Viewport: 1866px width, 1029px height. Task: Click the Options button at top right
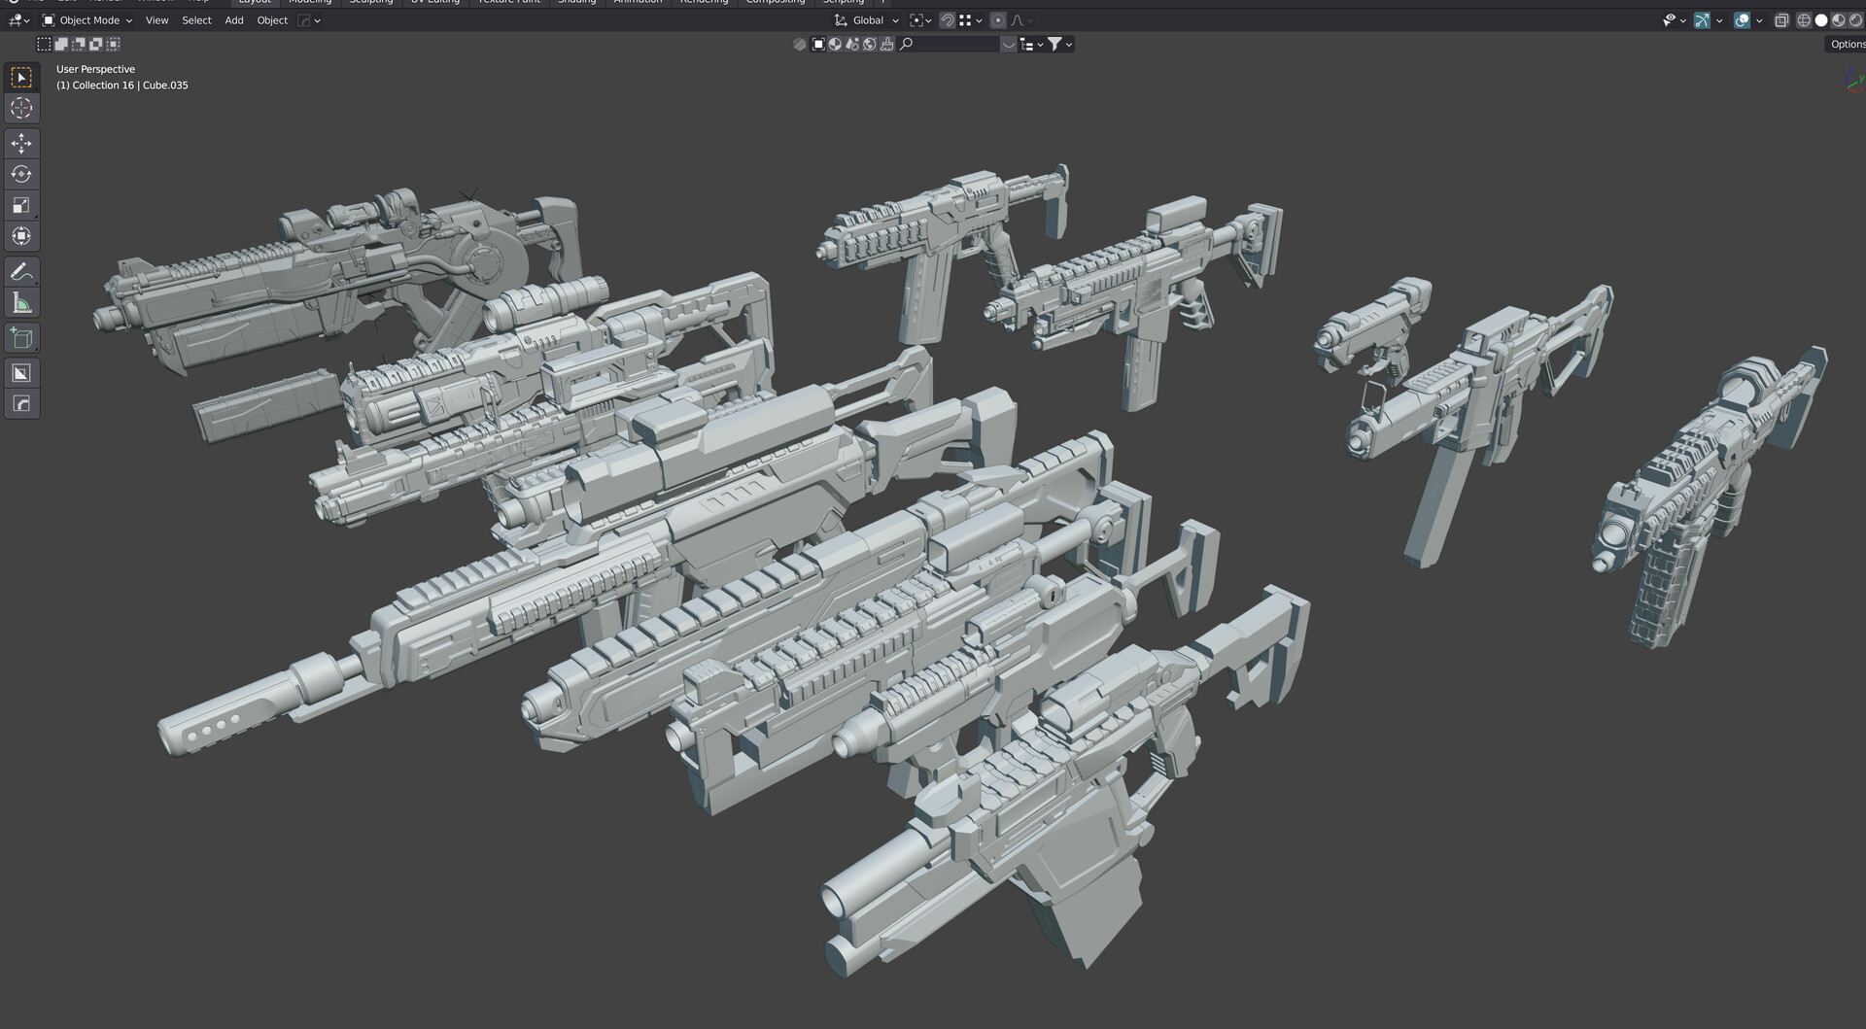click(1846, 44)
